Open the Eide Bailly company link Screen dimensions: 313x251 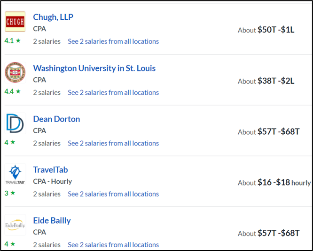pyautogui.click(x=52, y=220)
